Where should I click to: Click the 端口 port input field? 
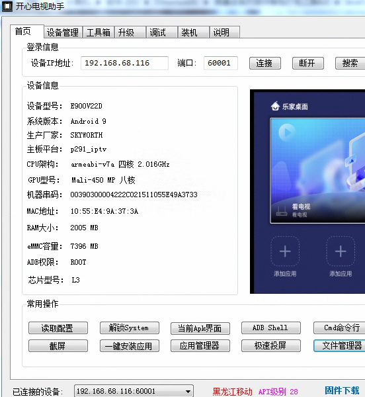[221, 63]
